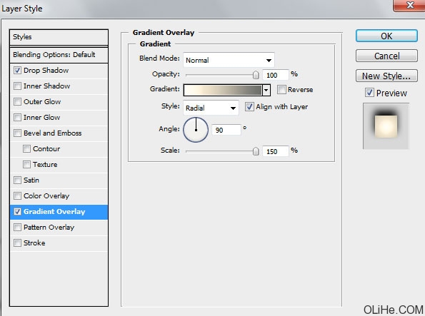The height and width of the screenshot is (316, 425).
Task: Click the New Style... button
Action: pyautogui.click(x=386, y=76)
